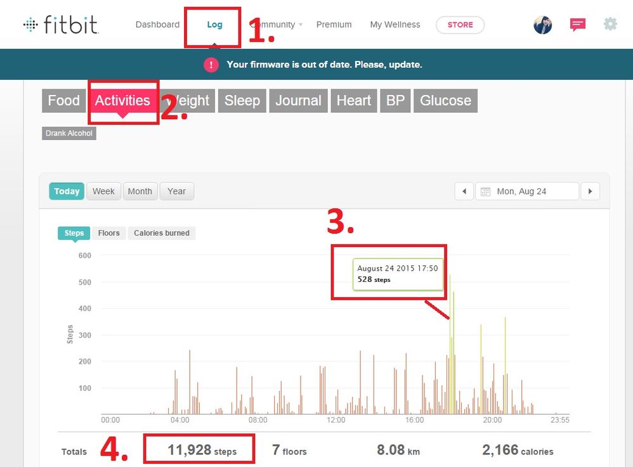Screen dimensions: 633x467
Task: Switch to the Glucose tab
Action: 446,100
